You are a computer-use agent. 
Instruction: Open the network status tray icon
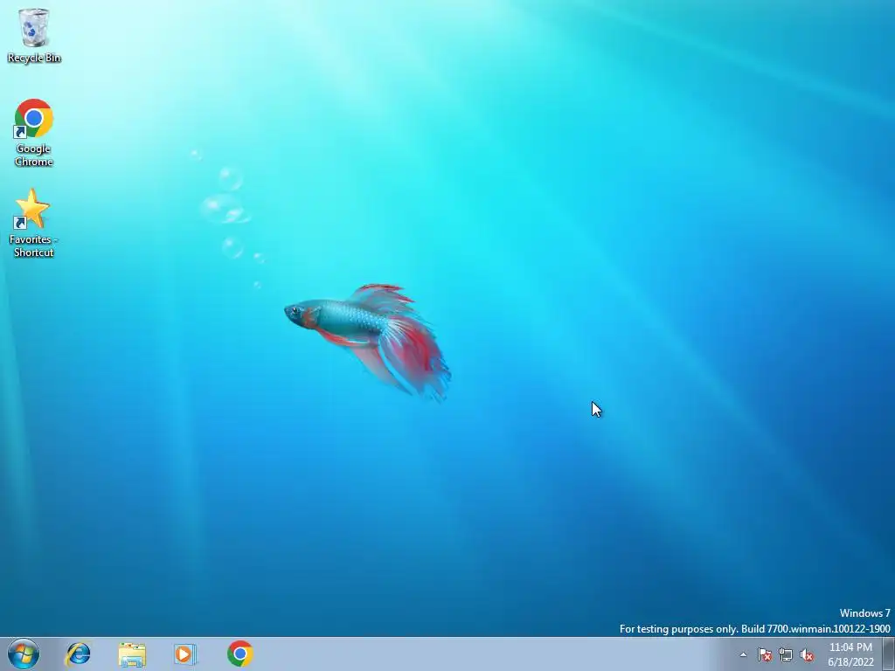786,655
